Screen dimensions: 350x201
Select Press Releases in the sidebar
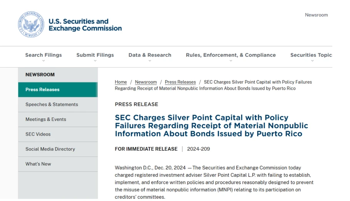58,89
